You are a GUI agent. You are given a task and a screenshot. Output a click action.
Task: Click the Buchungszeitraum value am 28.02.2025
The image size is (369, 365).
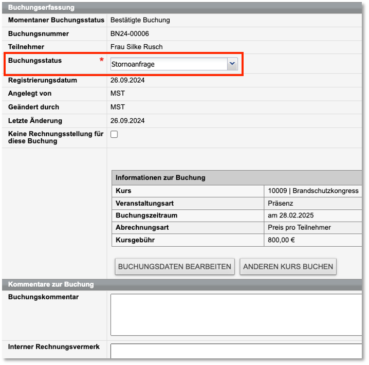tap(291, 215)
